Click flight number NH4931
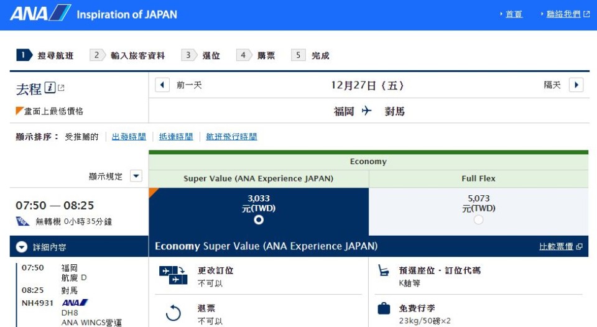The width and height of the screenshot is (597, 327). point(37,303)
